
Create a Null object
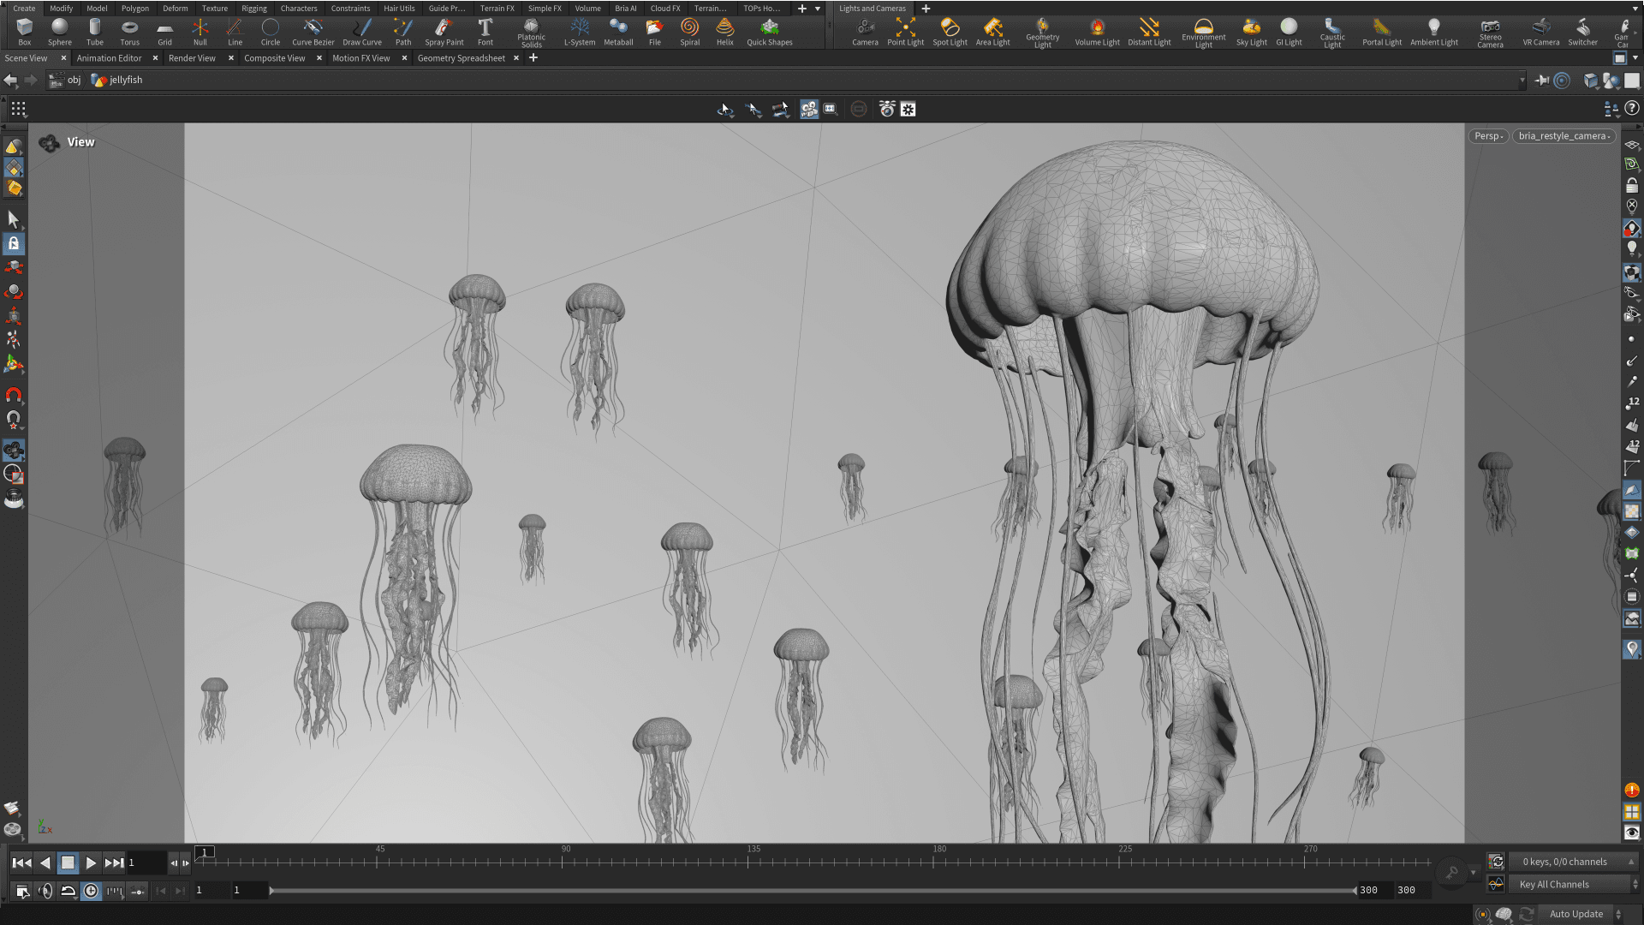(200, 32)
